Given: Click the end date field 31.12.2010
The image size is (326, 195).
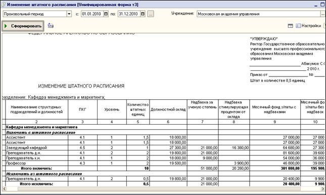Looking at the screenshot, I should pyautogui.click(x=129, y=14).
